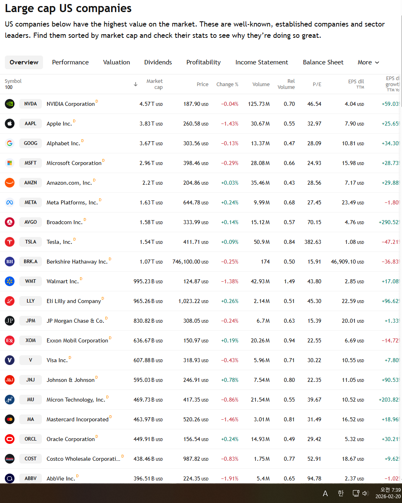Click the Exxon Mobil logo icon
The image size is (402, 503).
10,340
